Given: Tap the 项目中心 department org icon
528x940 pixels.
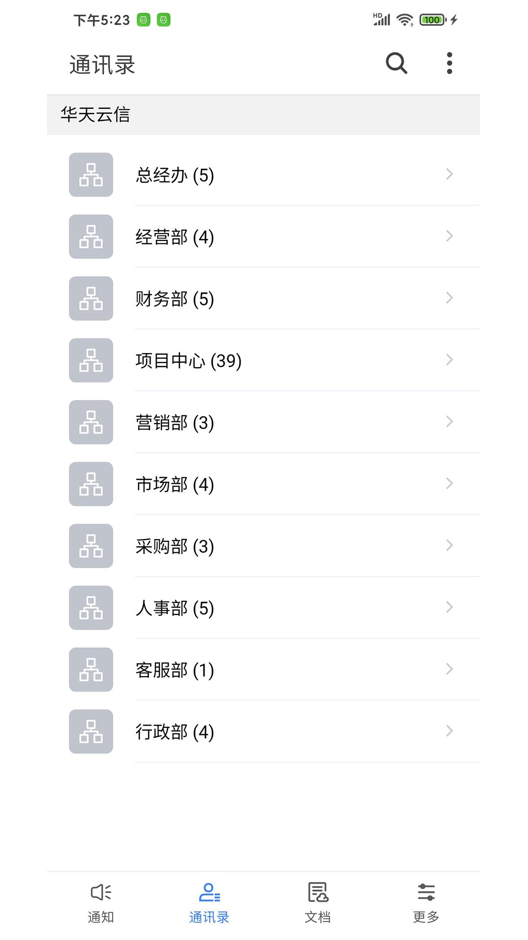Looking at the screenshot, I should coord(91,360).
